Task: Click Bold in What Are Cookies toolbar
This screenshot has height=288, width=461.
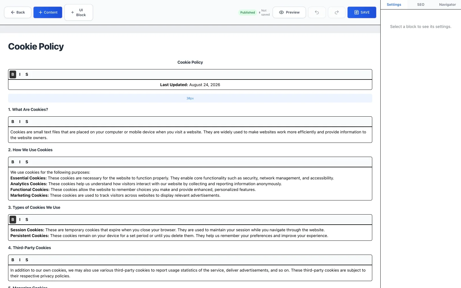Action: click(x=13, y=122)
